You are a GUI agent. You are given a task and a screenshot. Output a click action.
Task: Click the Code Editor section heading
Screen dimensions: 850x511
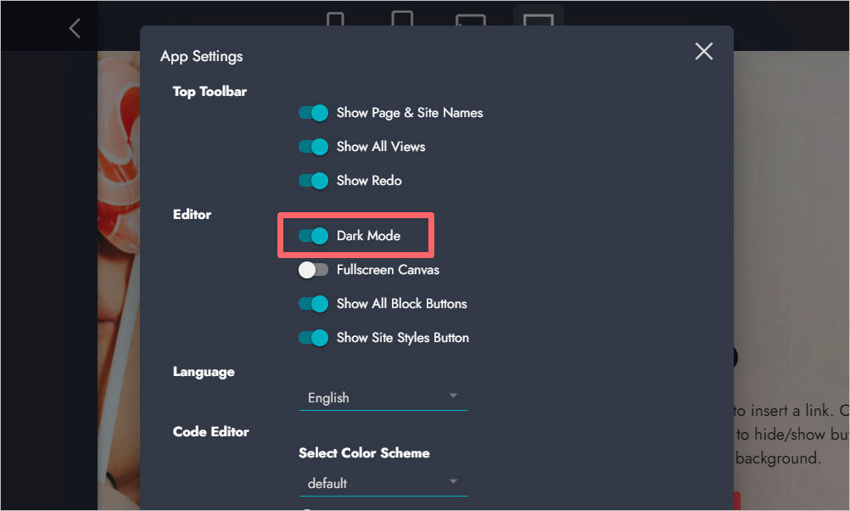[211, 431]
